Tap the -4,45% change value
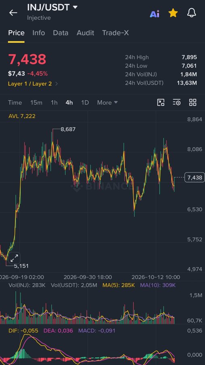205x365 pixels. click(x=37, y=74)
